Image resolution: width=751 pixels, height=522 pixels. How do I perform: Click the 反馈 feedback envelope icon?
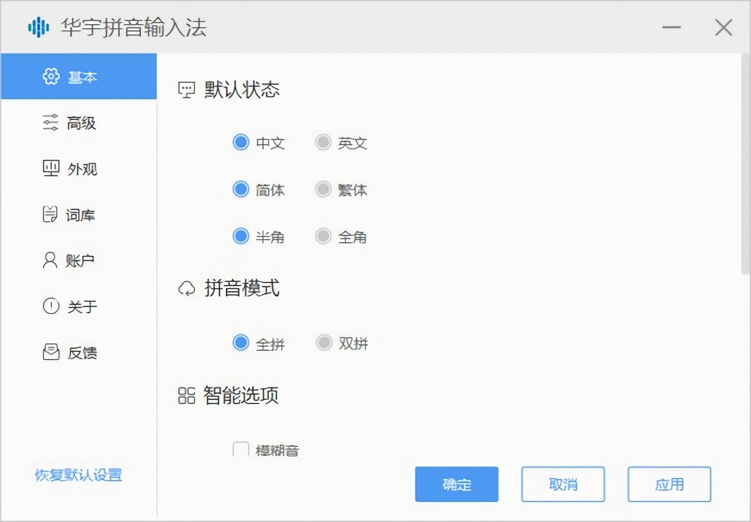point(50,352)
